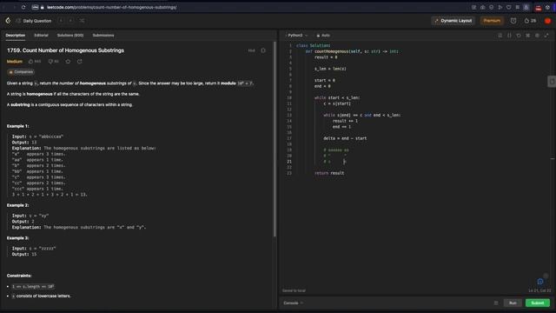
Task: Click the play icon in browser toolbar
Action: point(500,7)
